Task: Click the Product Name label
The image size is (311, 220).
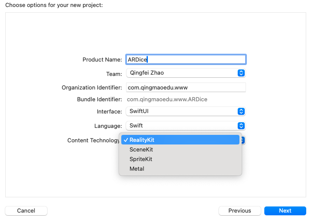Action: pos(102,60)
